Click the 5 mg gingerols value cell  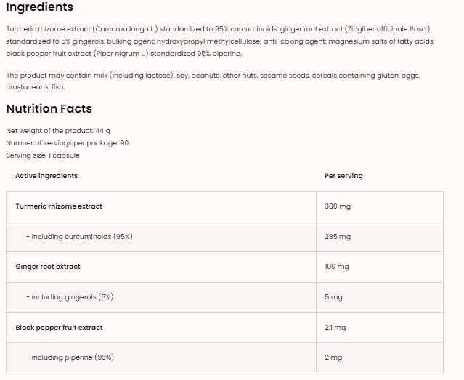[334, 297]
